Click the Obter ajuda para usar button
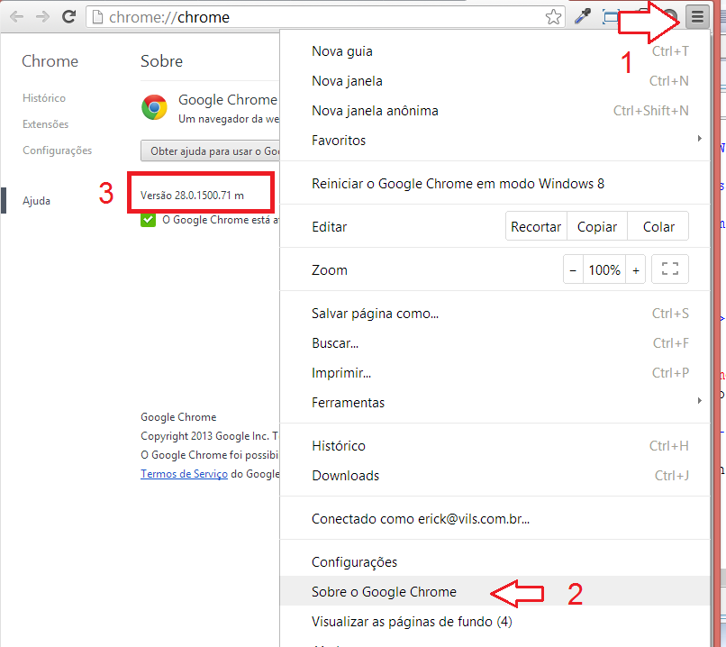Viewport: 726px width, 647px height. click(211, 151)
